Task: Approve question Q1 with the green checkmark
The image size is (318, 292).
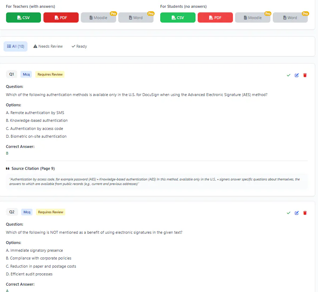Action: coord(288,75)
